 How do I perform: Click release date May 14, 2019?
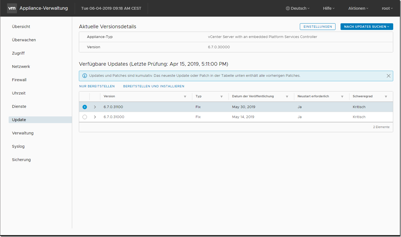pyautogui.click(x=243, y=117)
